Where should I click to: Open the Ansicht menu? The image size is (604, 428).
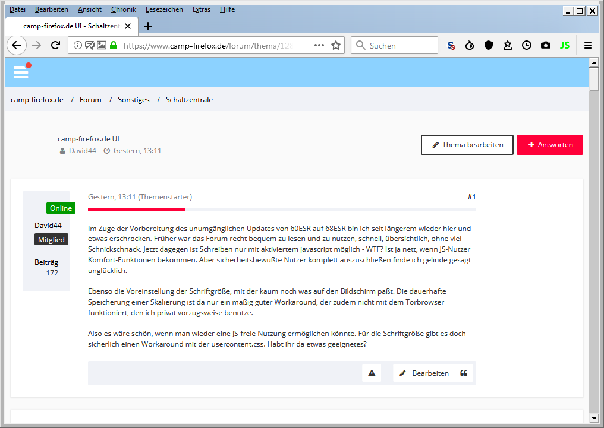(90, 9)
